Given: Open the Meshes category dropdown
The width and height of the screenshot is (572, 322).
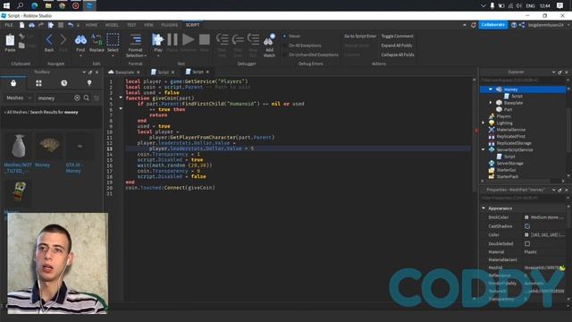Looking at the screenshot, I should click(x=19, y=97).
